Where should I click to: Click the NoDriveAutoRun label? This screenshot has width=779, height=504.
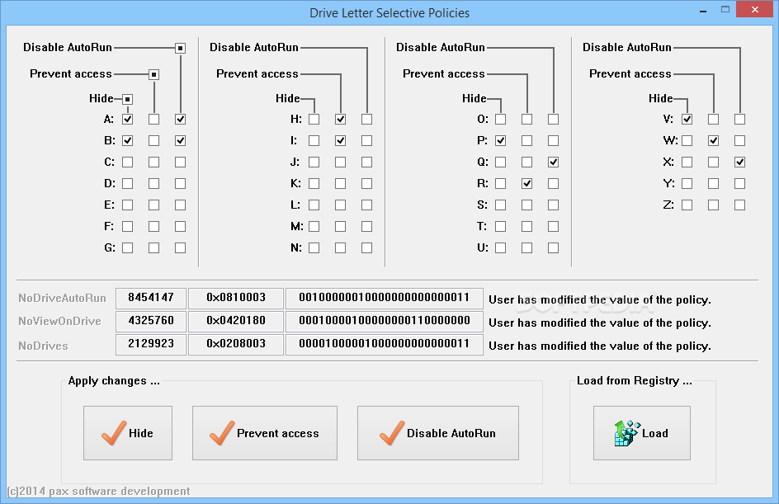point(62,298)
